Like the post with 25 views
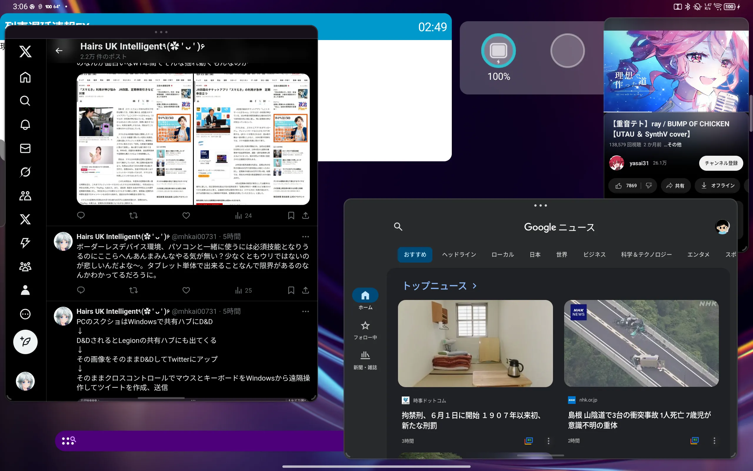753x471 pixels. click(186, 290)
